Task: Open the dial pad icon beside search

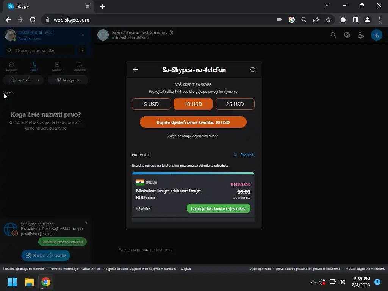Action: [82, 50]
